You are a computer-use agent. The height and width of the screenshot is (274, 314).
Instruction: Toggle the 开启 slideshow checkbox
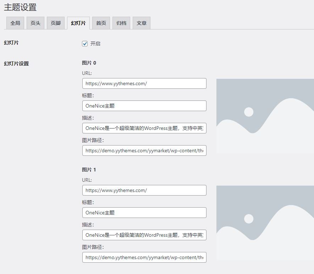(85, 44)
